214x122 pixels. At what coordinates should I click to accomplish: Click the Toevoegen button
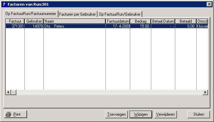[x=117, y=114]
